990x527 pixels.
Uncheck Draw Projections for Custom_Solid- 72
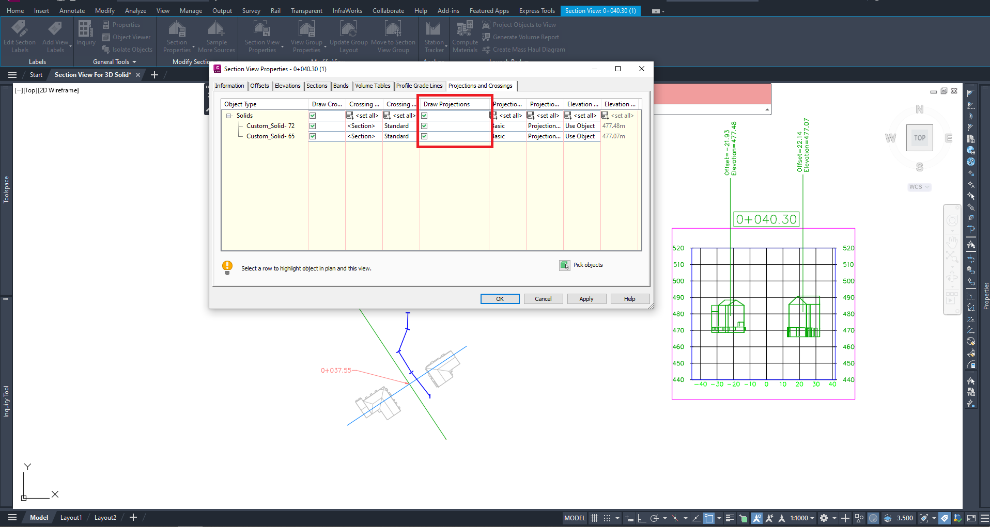[x=424, y=126]
